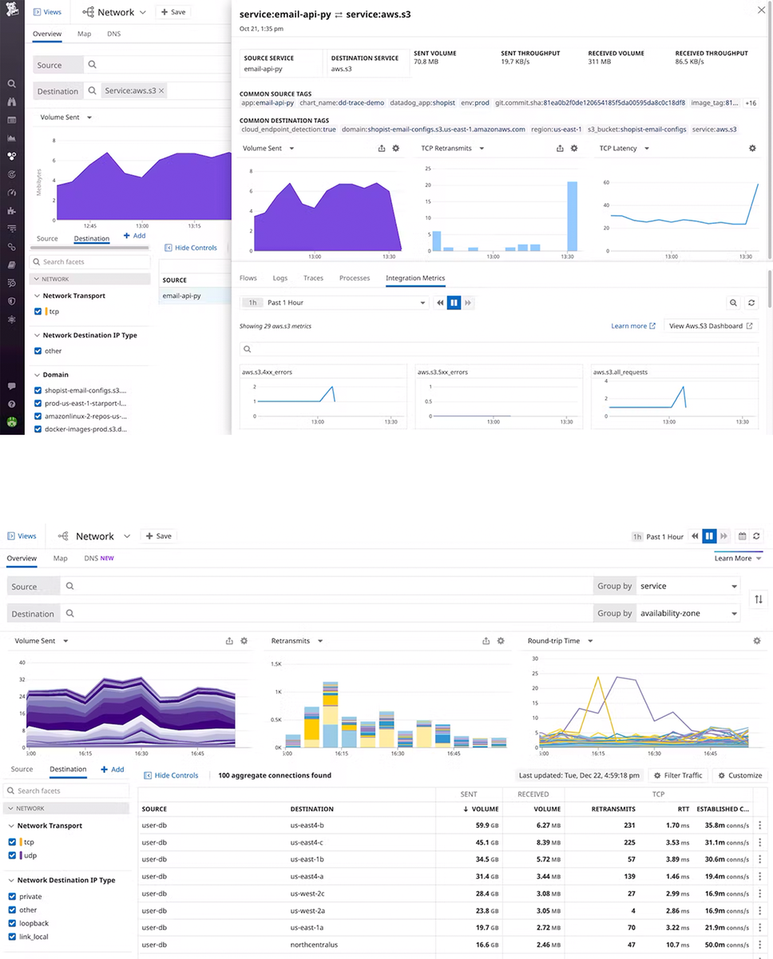Screen dimensions: 773x959
Task: Click View Aws.S3 Dashboard button
Action: click(711, 326)
